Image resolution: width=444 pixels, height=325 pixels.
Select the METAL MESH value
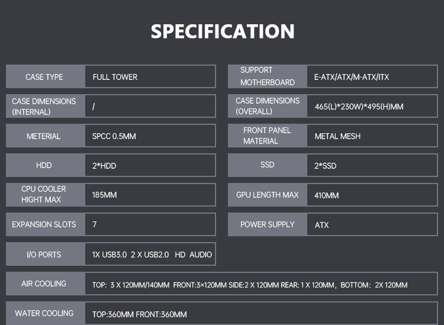coord(337,136)
